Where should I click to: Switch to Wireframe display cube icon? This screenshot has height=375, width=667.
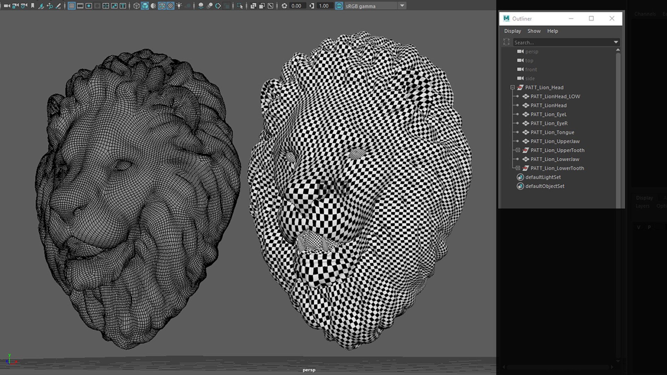click(x=136, y=6)
